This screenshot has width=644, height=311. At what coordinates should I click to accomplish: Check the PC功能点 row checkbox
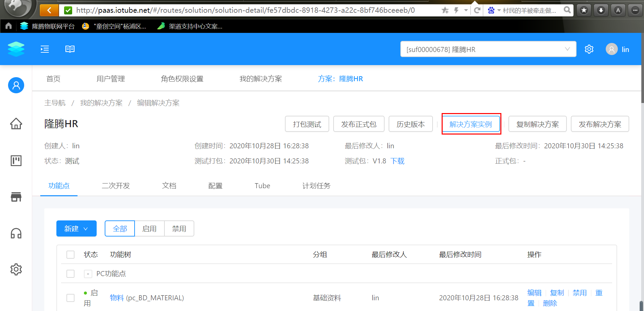pyautogui.click(x=70, y=274)
